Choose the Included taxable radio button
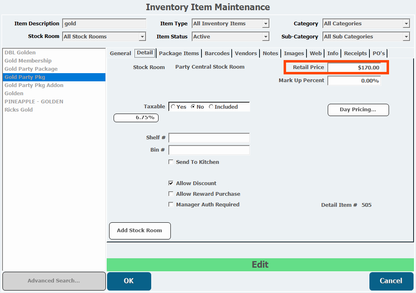Image resolution: width=416 pixels, height=293 pixels. (x=211, y=107)
